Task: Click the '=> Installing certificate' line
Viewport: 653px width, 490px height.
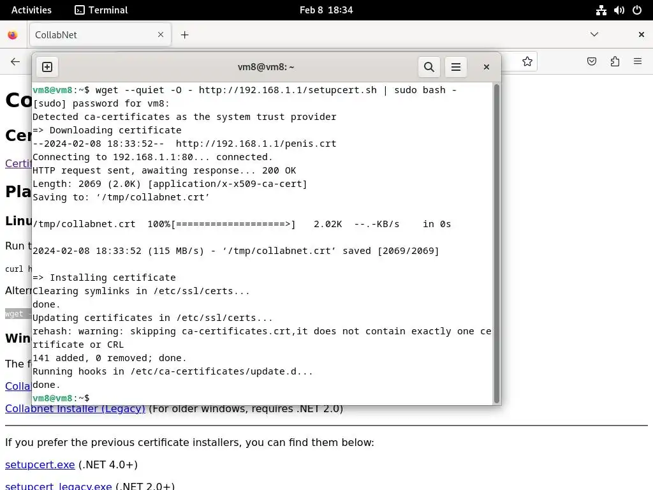Action: [104, 278]
